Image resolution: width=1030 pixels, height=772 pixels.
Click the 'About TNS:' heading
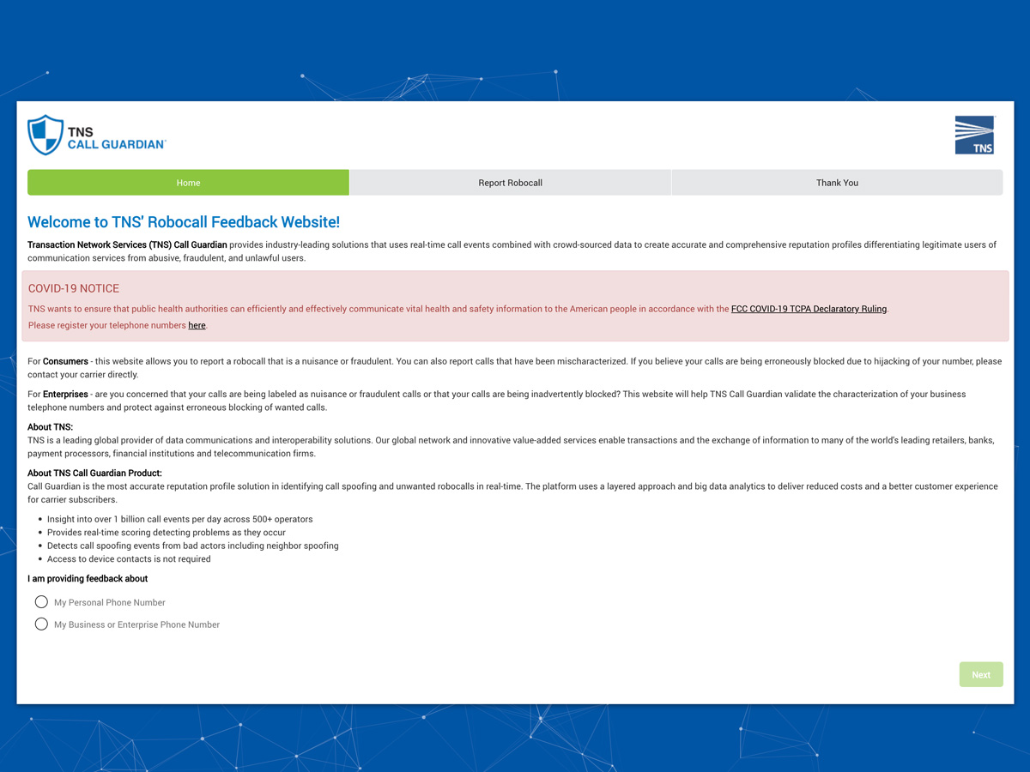(50, 427)
